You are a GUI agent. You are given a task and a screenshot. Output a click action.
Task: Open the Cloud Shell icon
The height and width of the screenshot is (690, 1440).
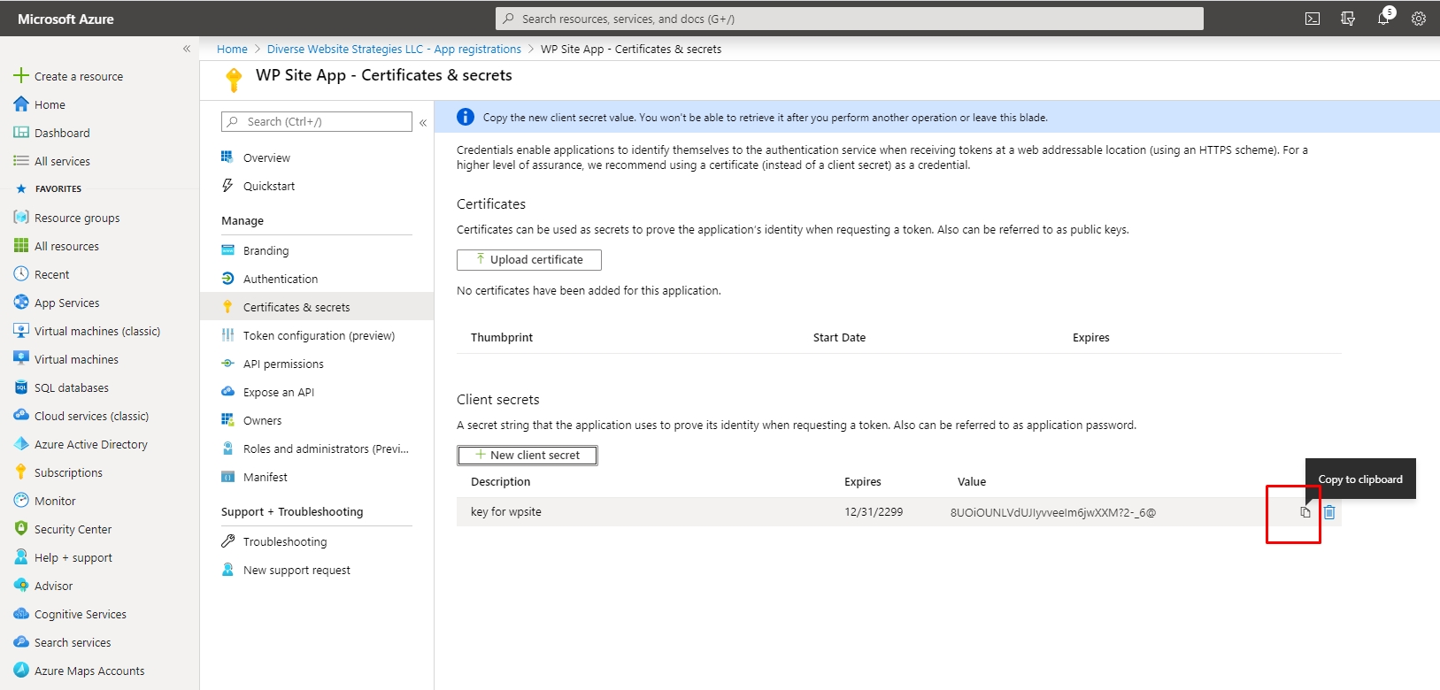click(x=1313, y=19)
